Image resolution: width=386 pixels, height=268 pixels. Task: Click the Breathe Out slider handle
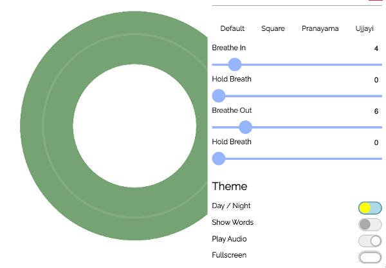point(245,127)
